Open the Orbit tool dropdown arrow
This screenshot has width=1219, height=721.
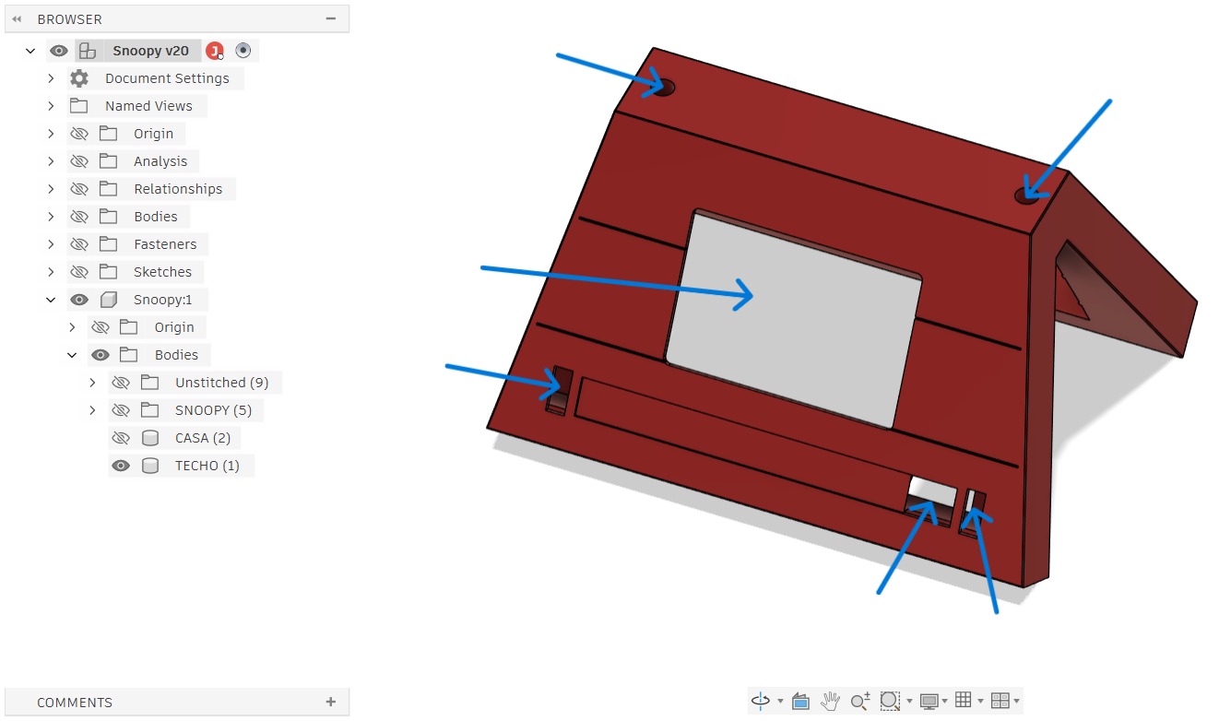click(780, 703)
